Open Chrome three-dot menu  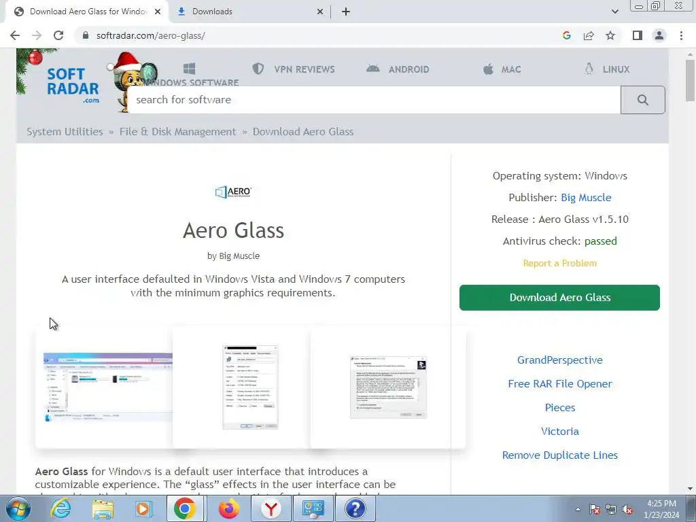(x=681, y=35)
